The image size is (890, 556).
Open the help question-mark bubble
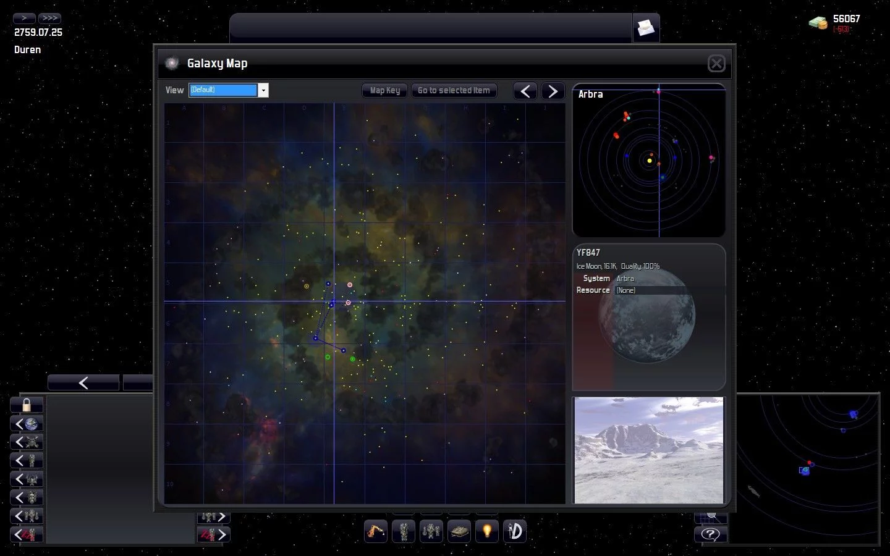point(711,534)
